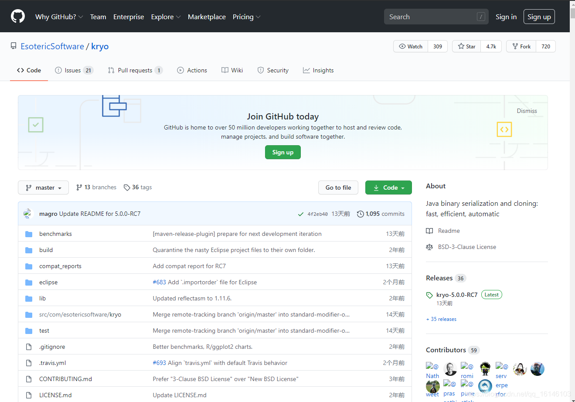Click the green Sign up banner button
This screenshot has width=575, height=402.
click(x=283, y=152)
